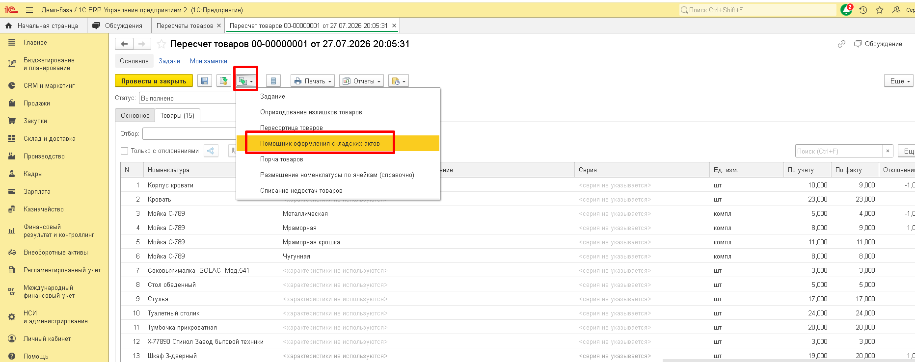Open the Отчеты dropdown

[362, 81]
